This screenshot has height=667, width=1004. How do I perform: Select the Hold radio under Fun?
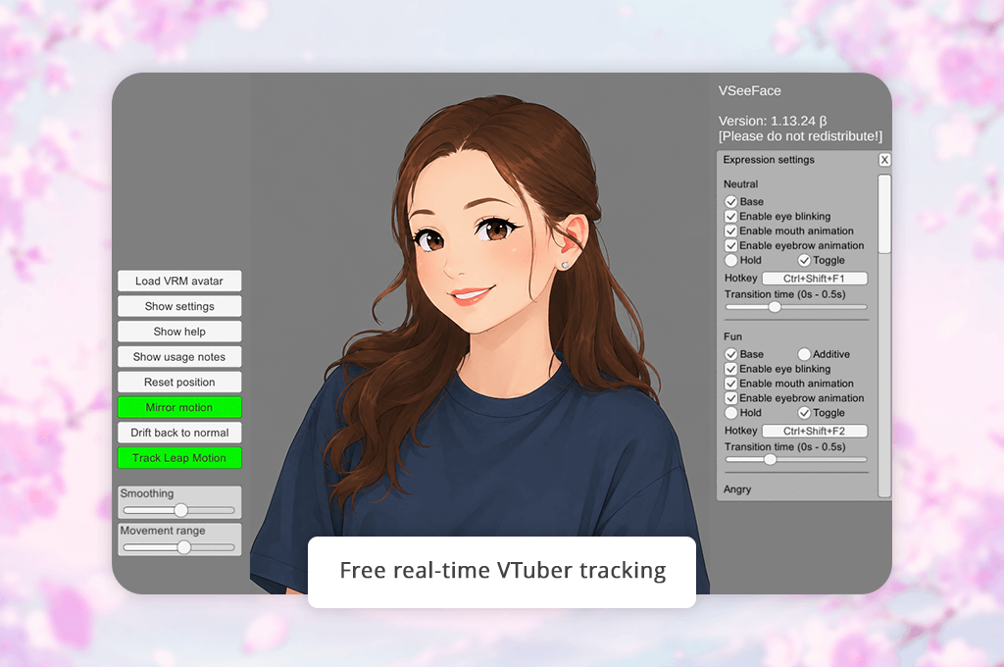(x=730, y=413)
